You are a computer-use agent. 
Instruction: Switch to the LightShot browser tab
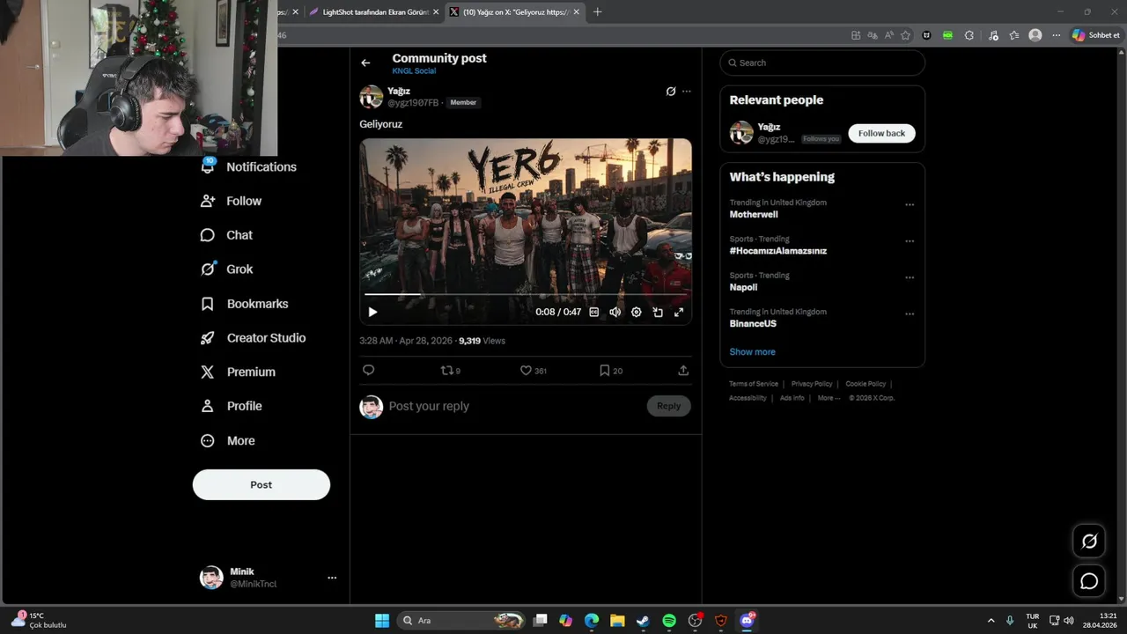pyautogui.click(x=373, y=12)
